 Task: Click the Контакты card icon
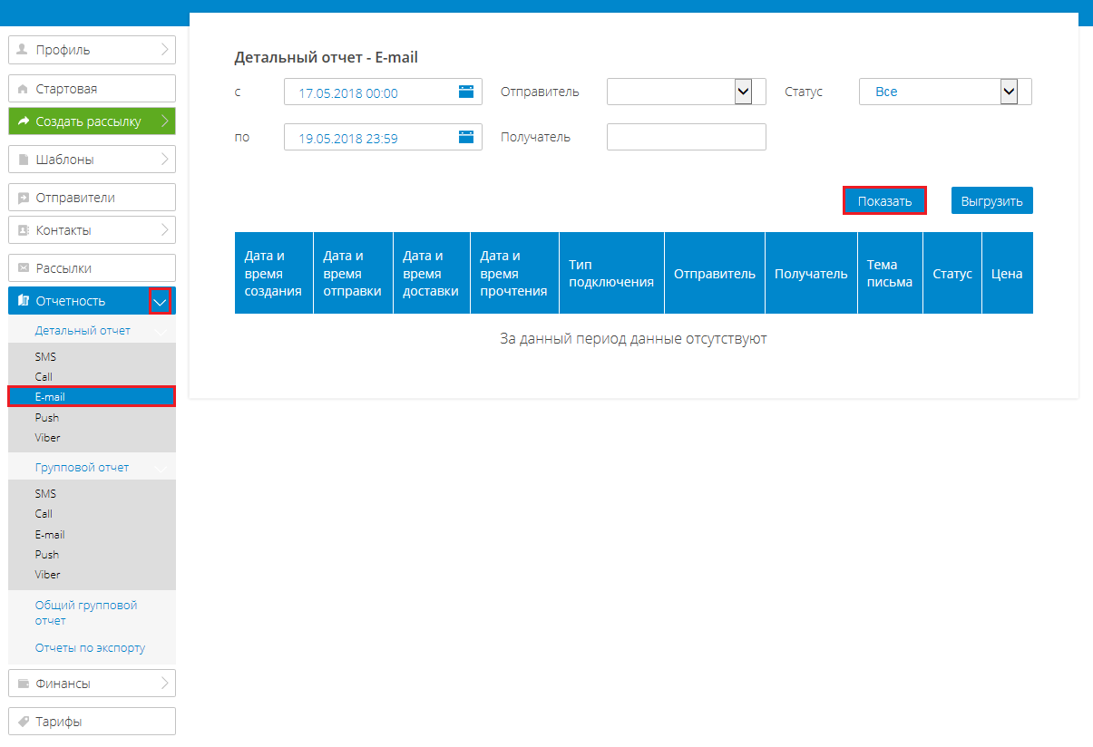click(x=23, y=230)
